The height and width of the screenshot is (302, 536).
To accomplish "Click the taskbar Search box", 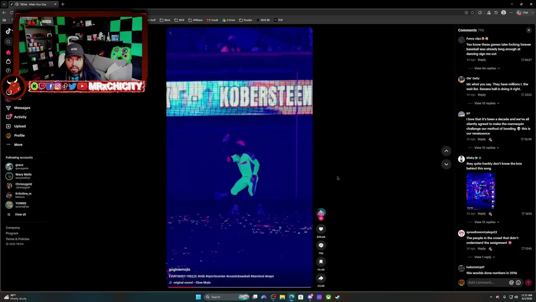I will click(x=227, y=297).
